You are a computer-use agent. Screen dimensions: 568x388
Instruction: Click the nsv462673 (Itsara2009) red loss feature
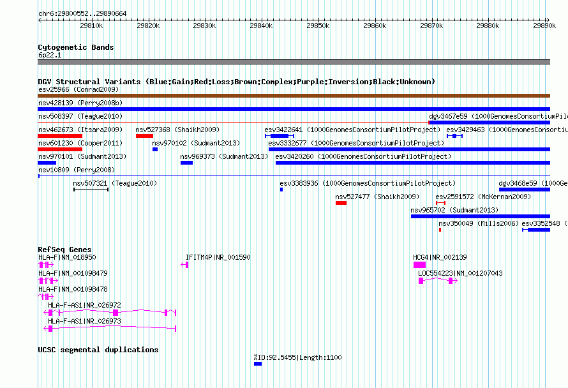tap(60, 136)
